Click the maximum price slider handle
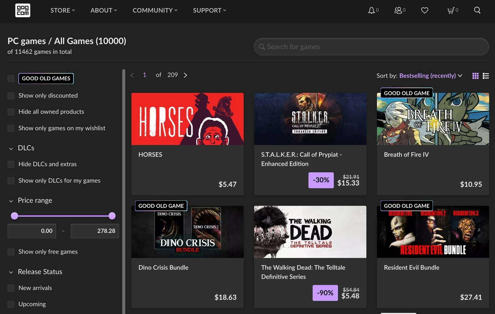495x314 pixels. pos(112,216)
